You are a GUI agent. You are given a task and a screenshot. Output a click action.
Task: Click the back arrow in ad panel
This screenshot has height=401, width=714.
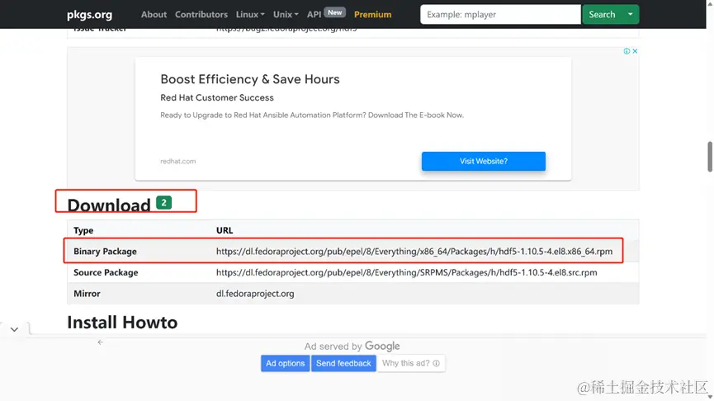tap(100, 342)
